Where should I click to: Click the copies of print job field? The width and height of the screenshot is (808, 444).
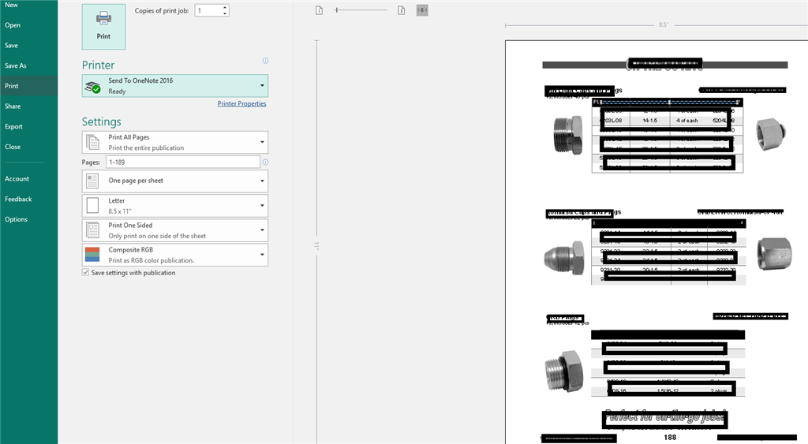click(x=208, y=10)
